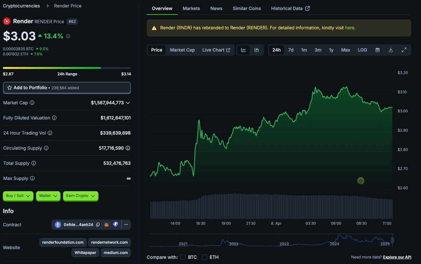Image resolution: width=421 pixels, height=264 pixels.
Task: Open the News tab
Action: [216, 8]
